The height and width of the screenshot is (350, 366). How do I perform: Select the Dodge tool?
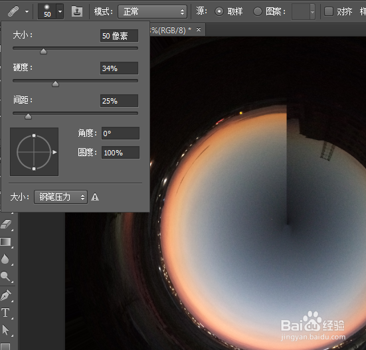pyautogui.click(x=5, y=276)
